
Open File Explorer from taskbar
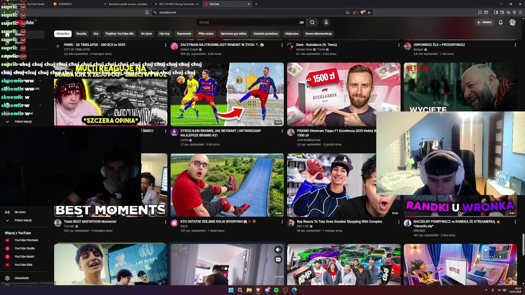pos(249,290)
